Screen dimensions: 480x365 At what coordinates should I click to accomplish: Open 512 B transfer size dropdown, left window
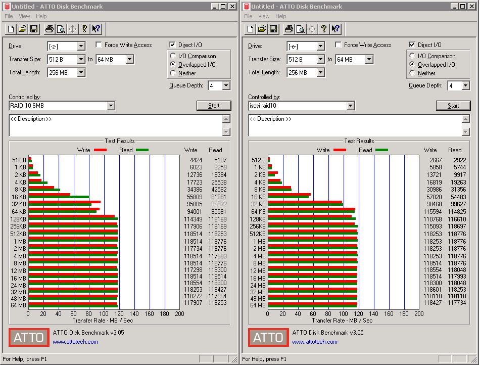click(x=81, y=59)
